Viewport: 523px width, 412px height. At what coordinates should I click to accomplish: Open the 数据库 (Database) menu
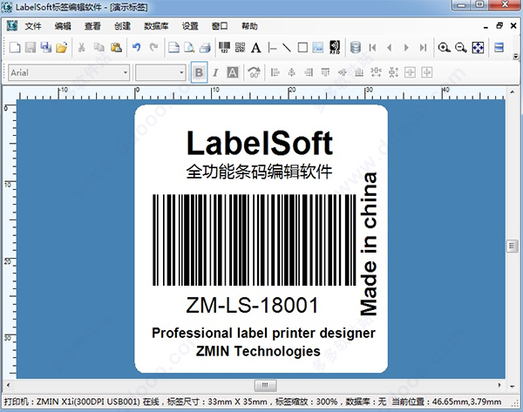coord(156,26)
